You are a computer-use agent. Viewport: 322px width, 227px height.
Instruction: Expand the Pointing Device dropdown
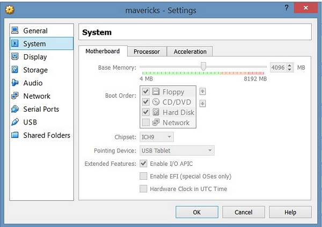(177, 150)
